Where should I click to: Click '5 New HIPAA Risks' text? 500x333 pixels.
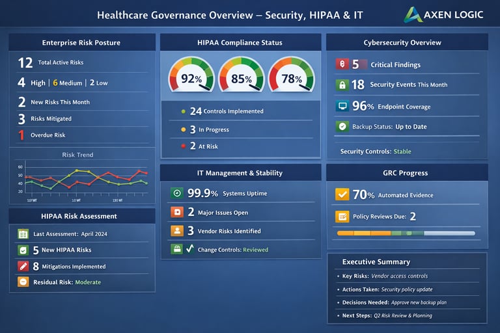pyautogui.click(x=62, y=250)
